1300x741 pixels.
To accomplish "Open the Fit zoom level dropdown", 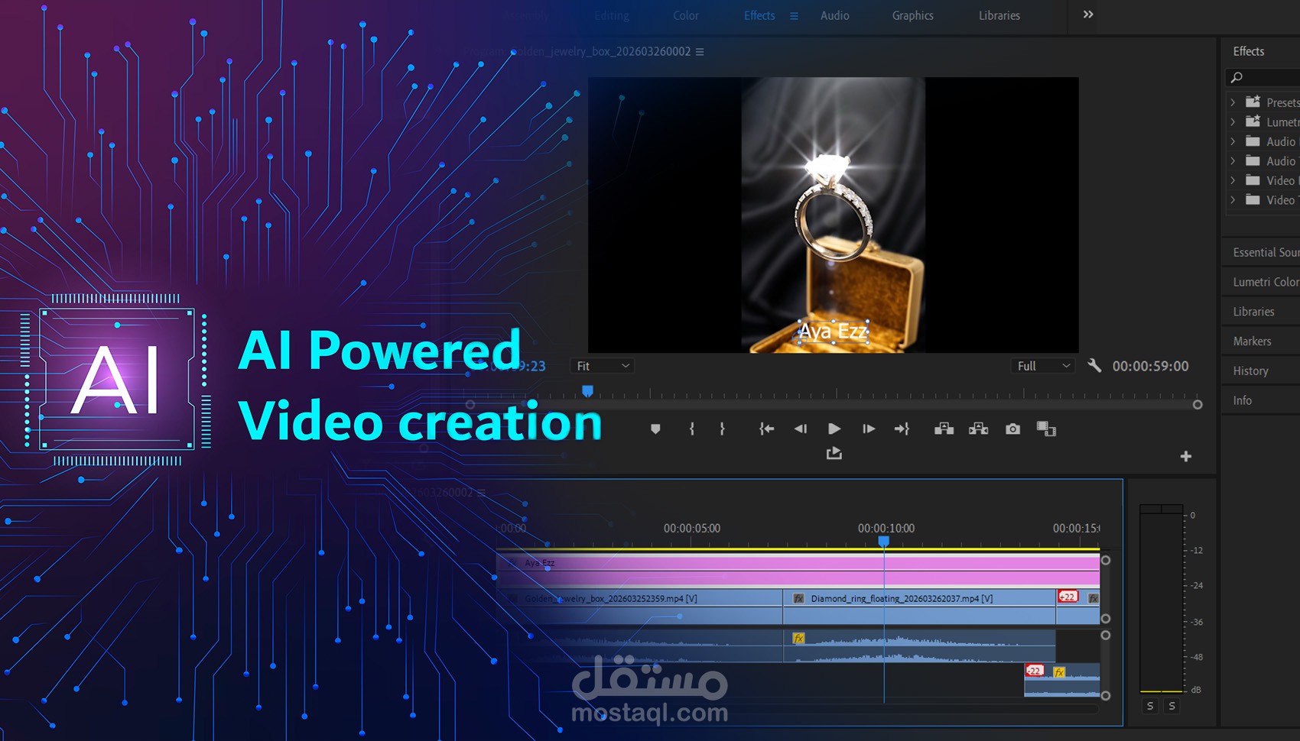I will [x=602, y=366].
